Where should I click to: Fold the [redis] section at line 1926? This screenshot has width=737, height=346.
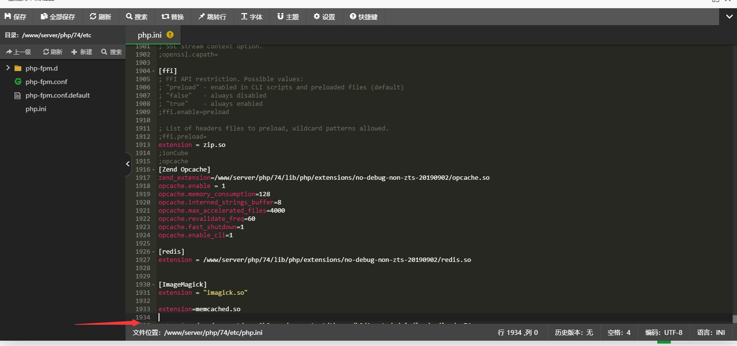click(154, 252)
